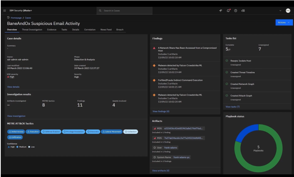Viewport: 294px width, 177px height.
Task: Select the Discovery tactic tag
Action: [x=93, y=132]
